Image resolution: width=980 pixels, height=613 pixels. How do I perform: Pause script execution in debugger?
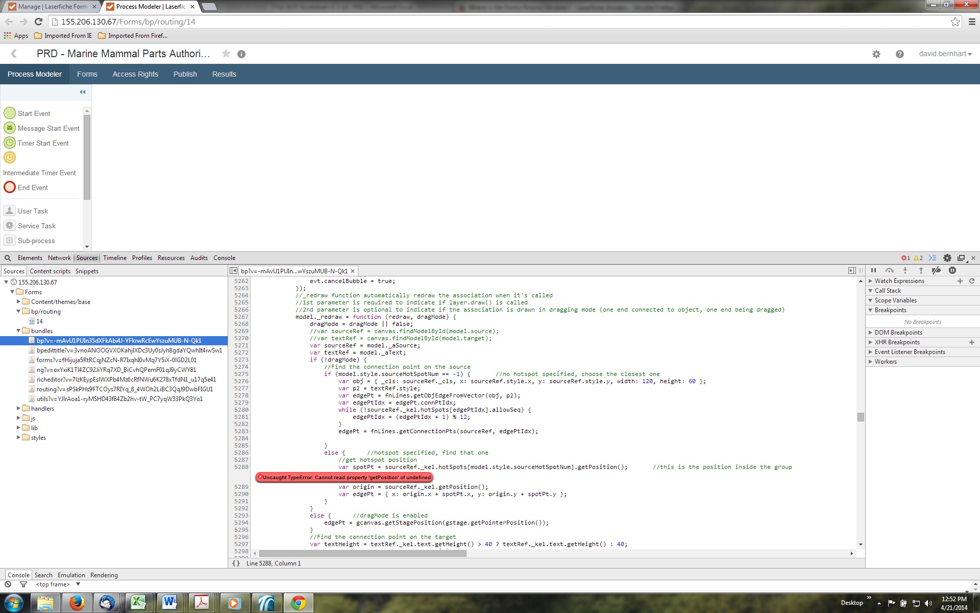click(x=873, y=271)
